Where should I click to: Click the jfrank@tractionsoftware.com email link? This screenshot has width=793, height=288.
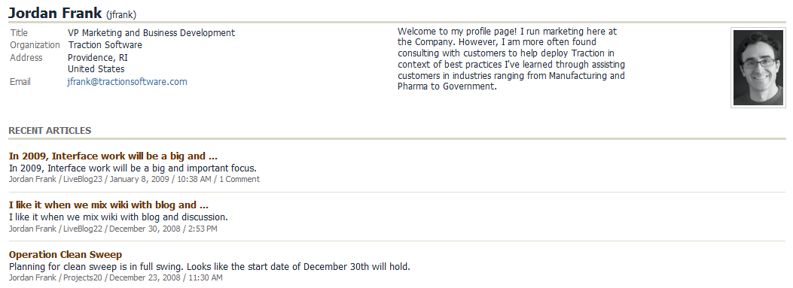[x=127, y=82]
